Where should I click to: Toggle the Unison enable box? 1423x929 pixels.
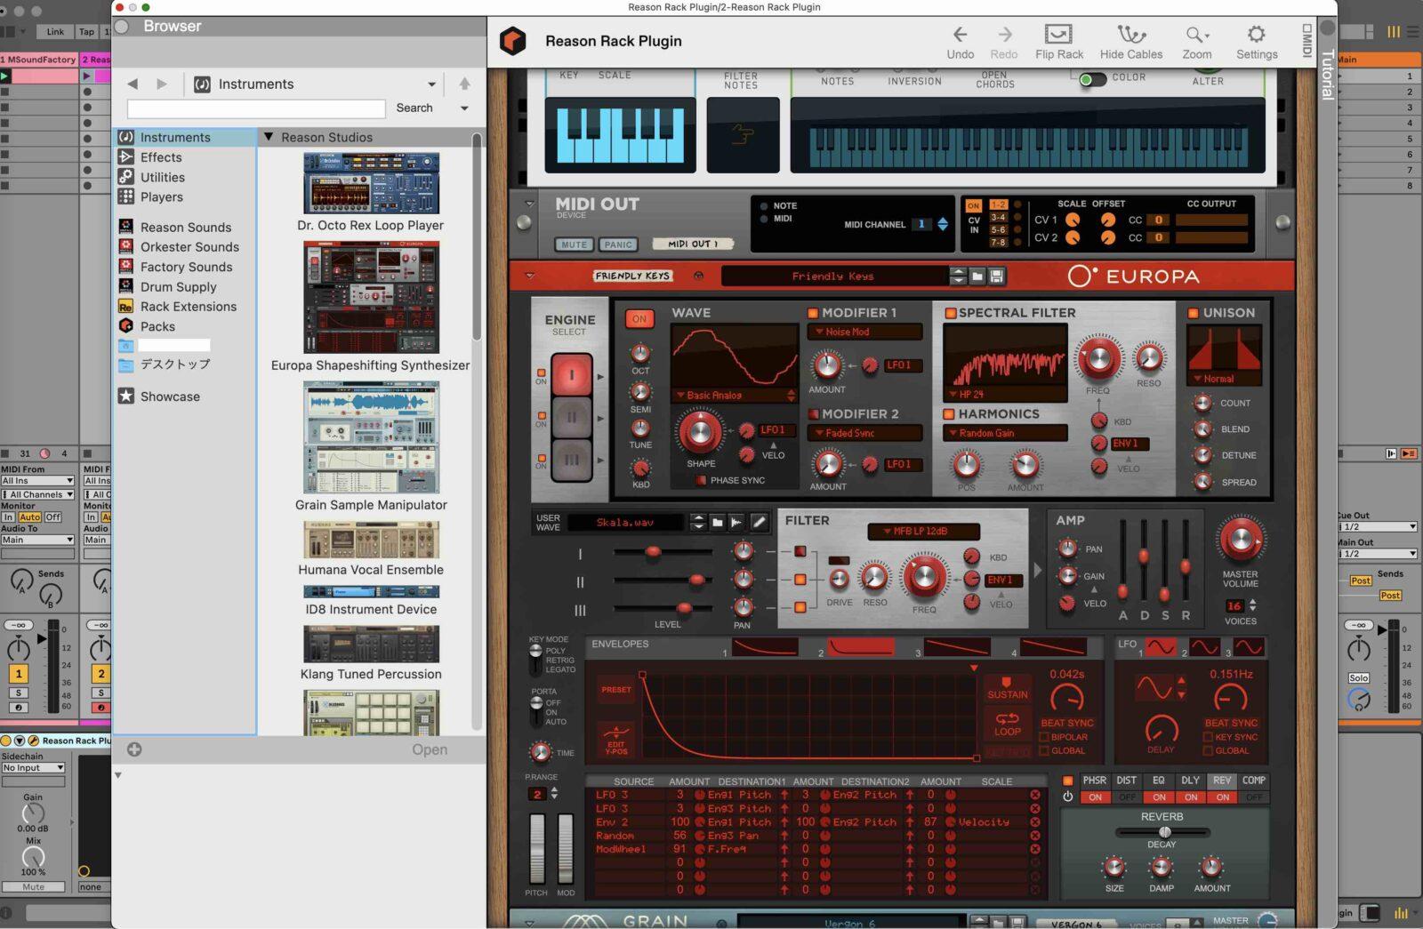1194,313
